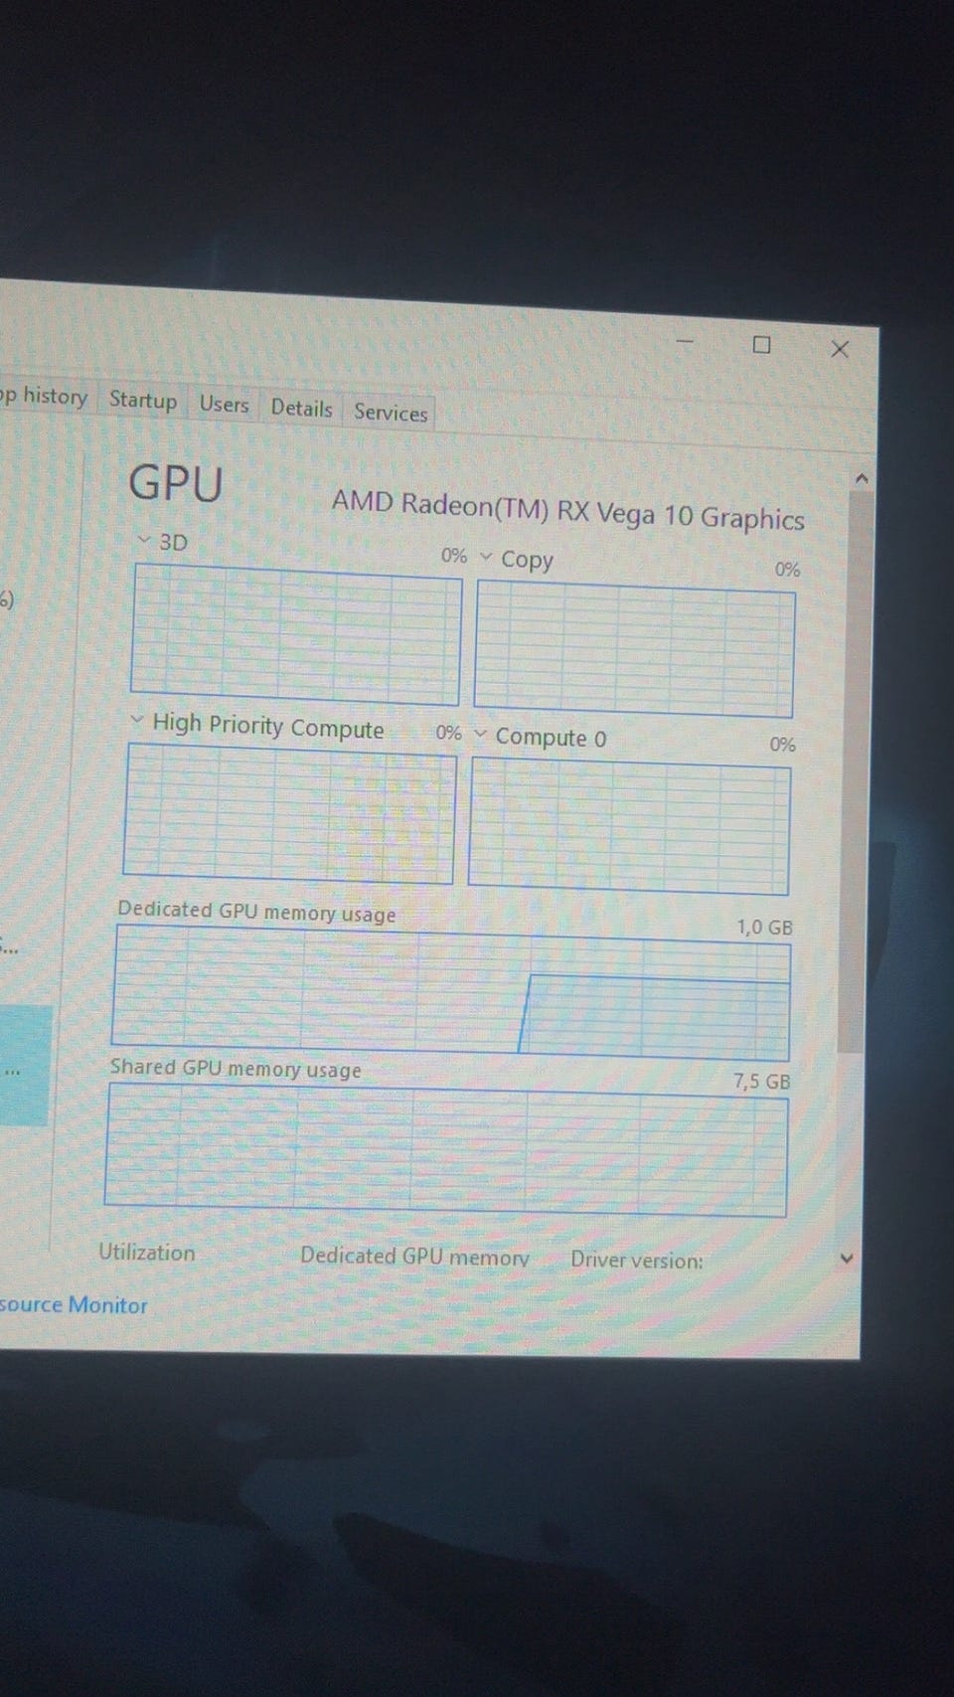Screen dimensions: 954x1697
Task: Click the Driver version label
Action: 637,1261
